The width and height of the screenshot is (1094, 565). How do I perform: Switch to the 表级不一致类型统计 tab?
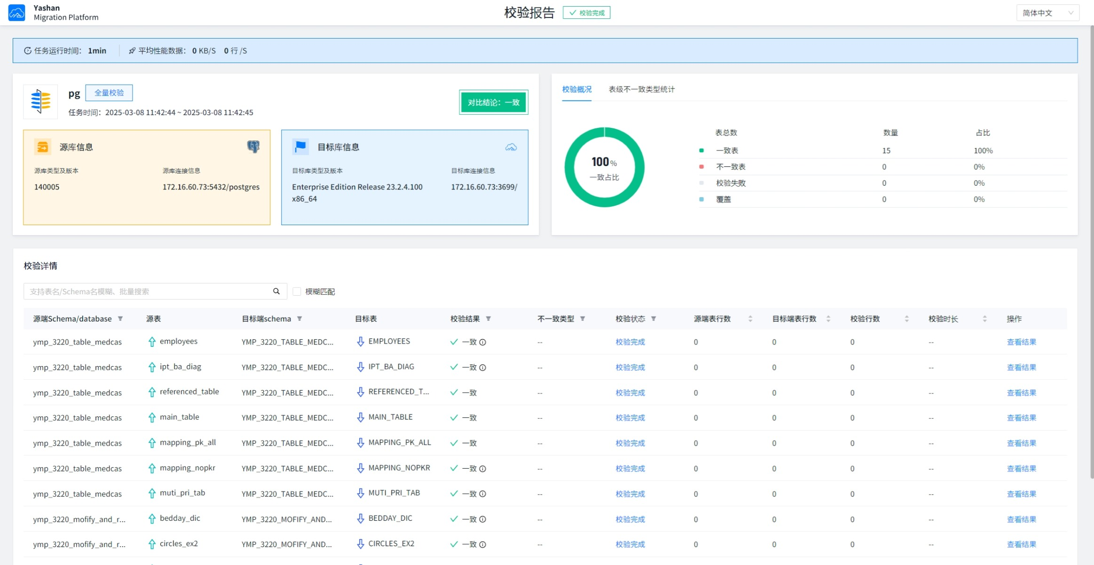(642, 89)
